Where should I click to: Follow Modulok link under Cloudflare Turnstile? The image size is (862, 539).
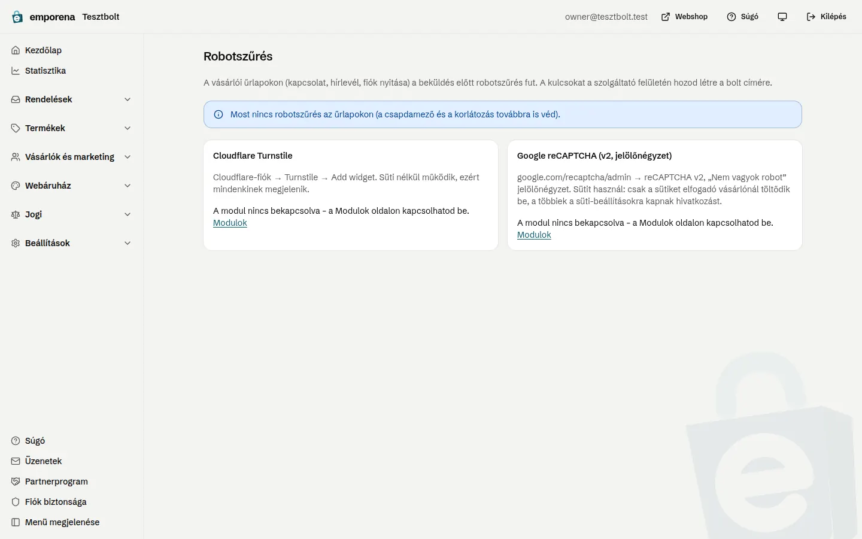point(230,223)
